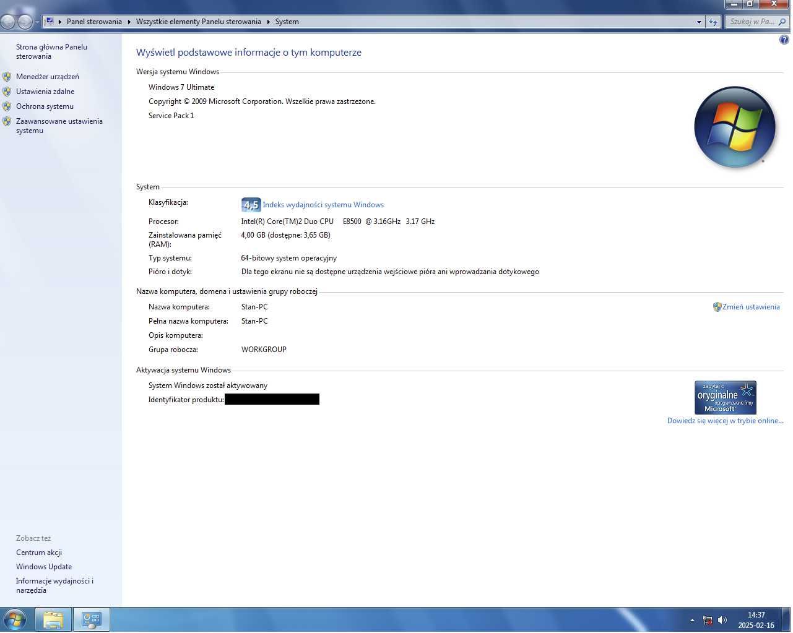
Task: Open the volume speaker tray icon
Action: 722,620
